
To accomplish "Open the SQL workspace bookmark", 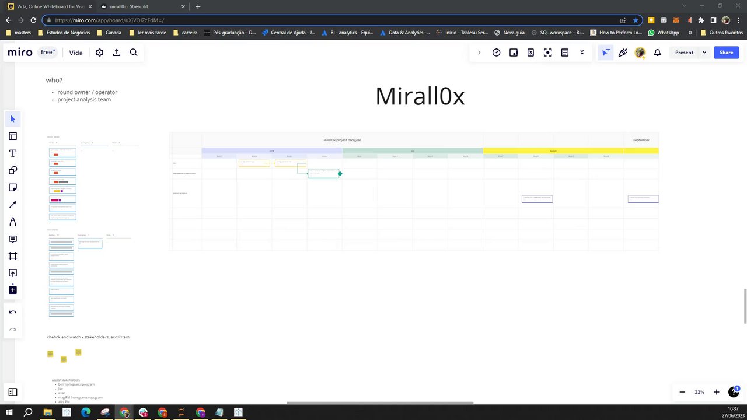I will pyautogui.click(x=557, y=33).
